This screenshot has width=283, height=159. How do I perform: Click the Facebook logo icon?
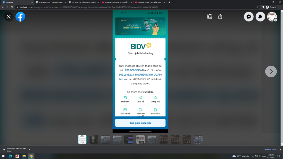coord(20,17)
